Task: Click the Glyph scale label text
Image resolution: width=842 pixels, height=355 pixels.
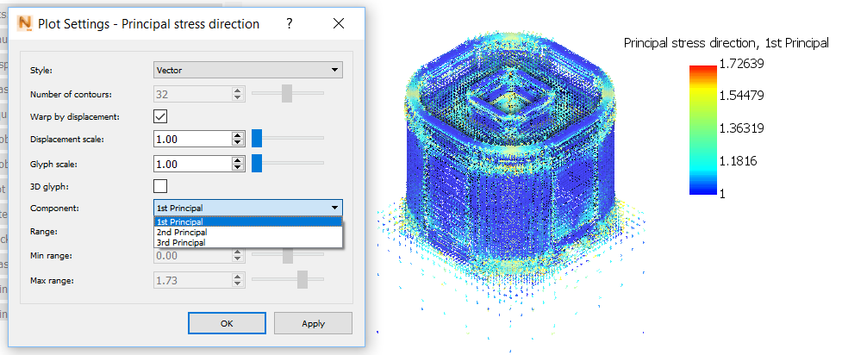Action: [53, 165]
